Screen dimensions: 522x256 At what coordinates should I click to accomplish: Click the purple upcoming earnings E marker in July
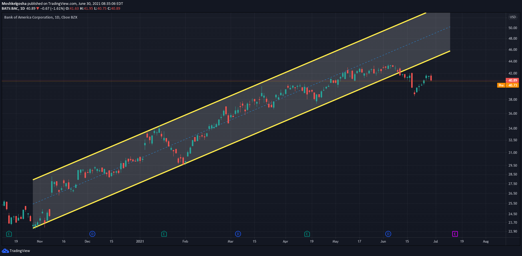[455, 234]
